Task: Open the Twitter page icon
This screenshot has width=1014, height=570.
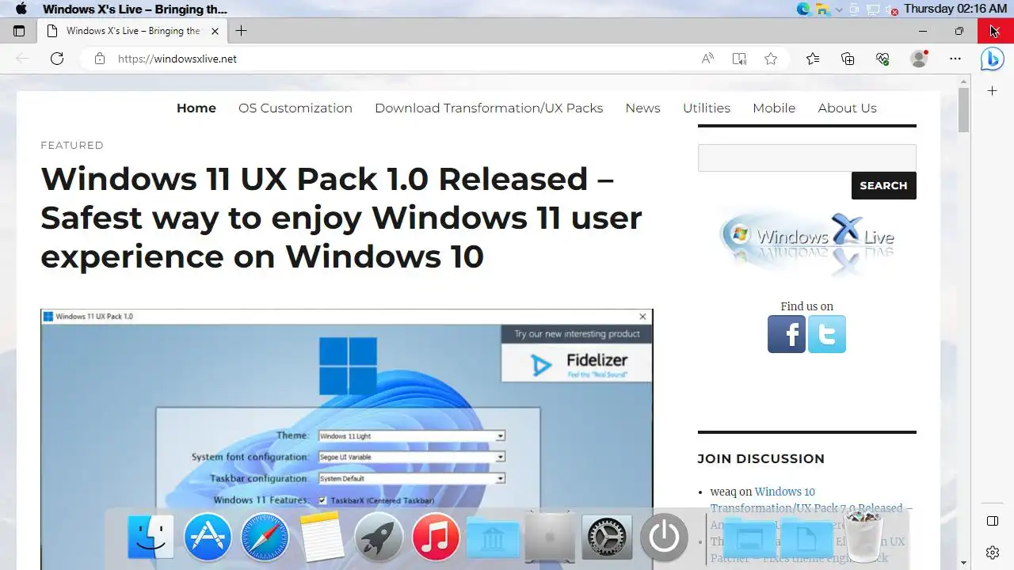Action: coord(827,334)
